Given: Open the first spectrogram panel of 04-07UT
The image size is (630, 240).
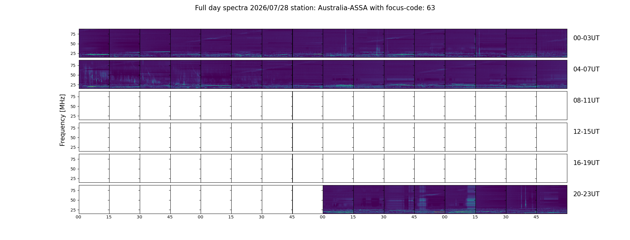Looking at the screenshot, I should (x=94, y=74).
